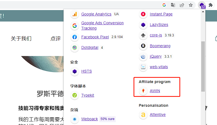Screen dimensions: 217x125
Task: Click the 罗斯平德 name on the page
Action: (50, 94)
